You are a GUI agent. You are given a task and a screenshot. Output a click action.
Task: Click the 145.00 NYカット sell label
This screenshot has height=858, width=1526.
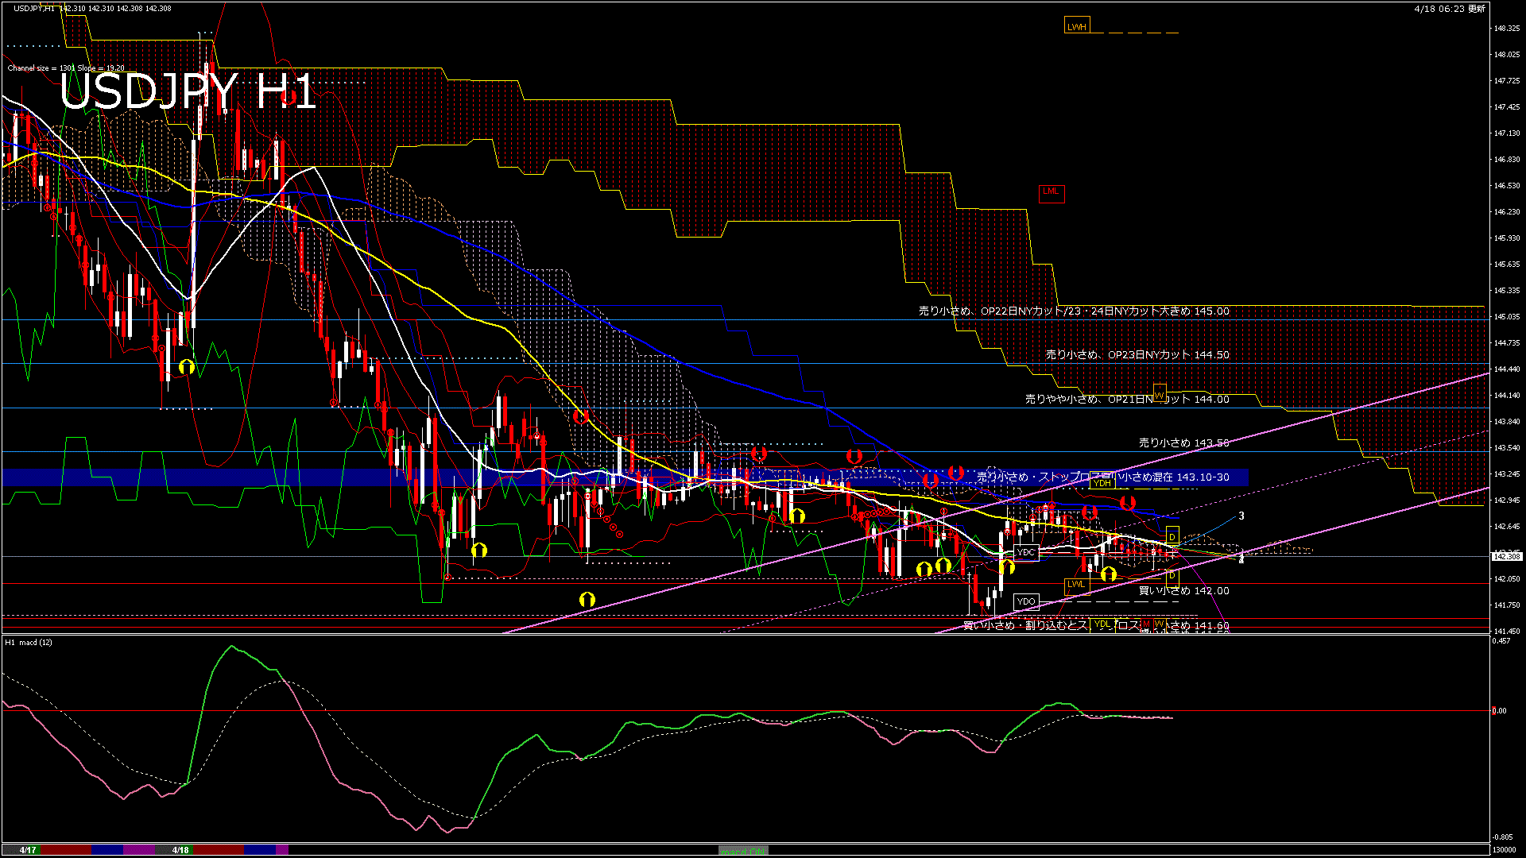coord(1074,311)
